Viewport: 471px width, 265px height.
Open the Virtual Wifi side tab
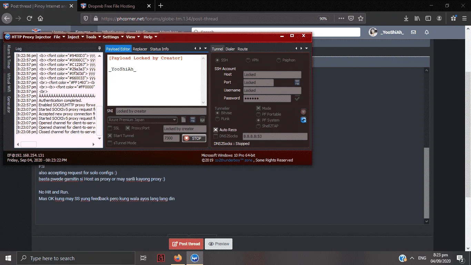pos(9,82)
